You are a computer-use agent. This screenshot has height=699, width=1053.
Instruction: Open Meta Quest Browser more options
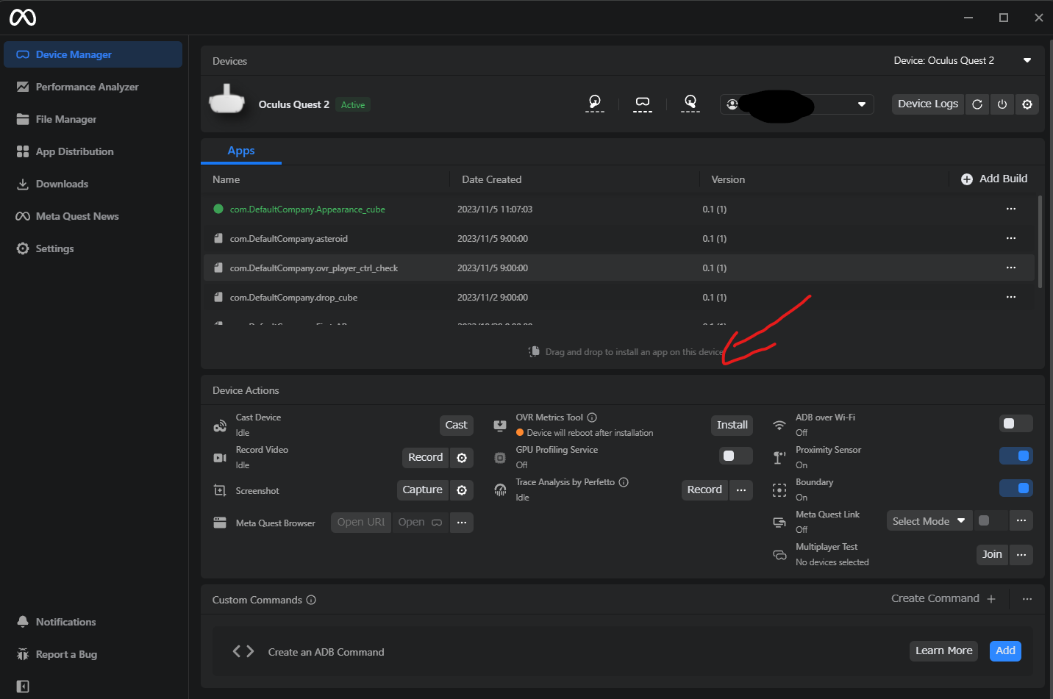click(462, 523)
